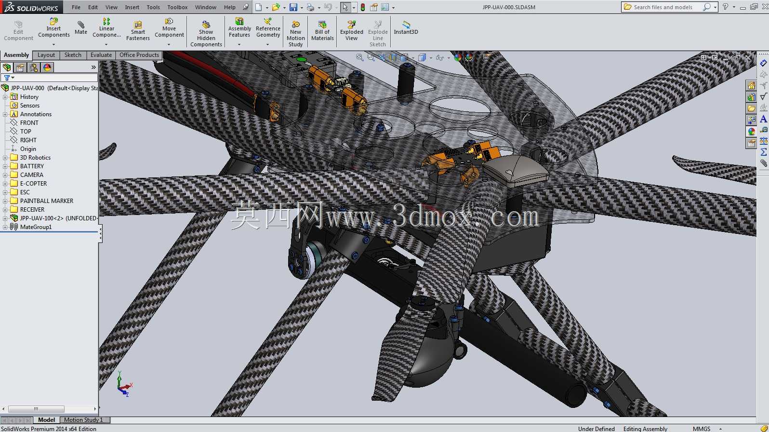Expand the E-COPTER folder

pos(5,184)
